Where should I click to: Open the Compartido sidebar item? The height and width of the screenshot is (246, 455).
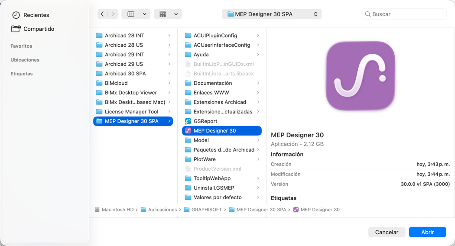(33, 29)
